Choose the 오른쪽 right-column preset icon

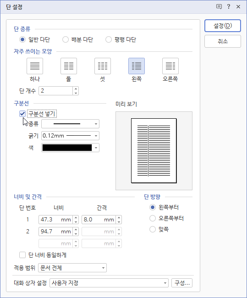pyautogui.click(x=170, y=66)
